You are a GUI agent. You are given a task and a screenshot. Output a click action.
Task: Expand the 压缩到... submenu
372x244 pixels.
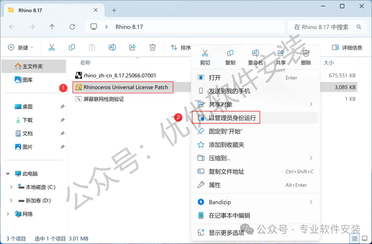pos(311,158)
